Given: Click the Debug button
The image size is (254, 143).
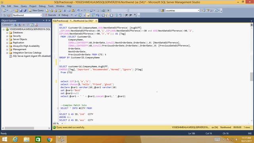Looking at the screenshot, I should pyautogui.click(x=63, y=15).
